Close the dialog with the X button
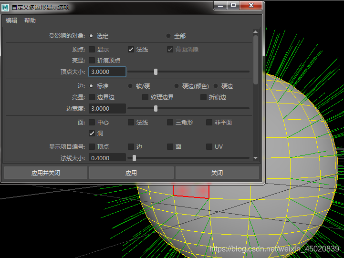Viewport: 344px width, 258px height. 251,5
